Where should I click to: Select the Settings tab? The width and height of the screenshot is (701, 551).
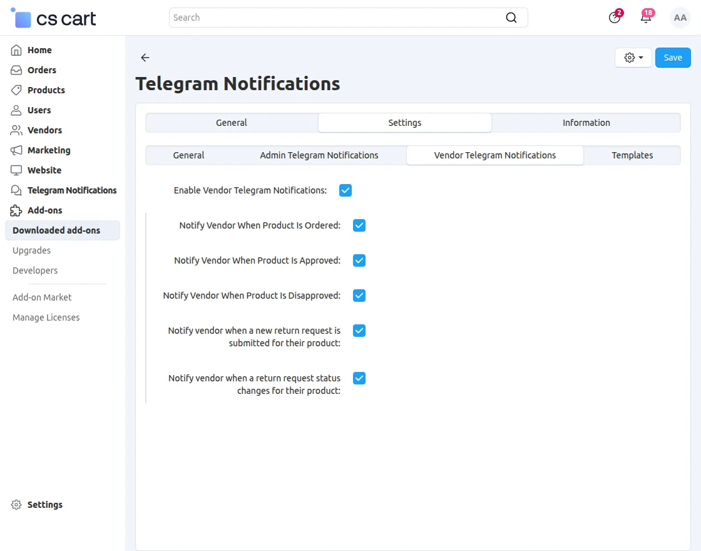[x=404, y=123]
